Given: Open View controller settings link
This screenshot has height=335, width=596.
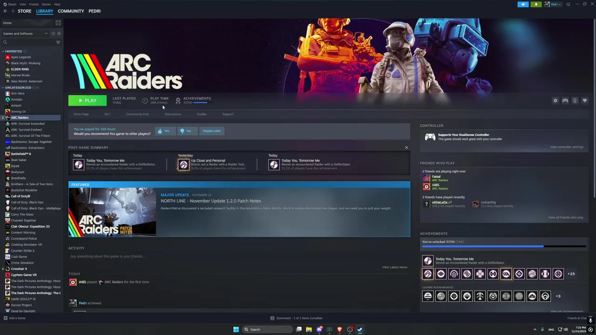Looking at the screenshot, I should click(x=566, y=147).
